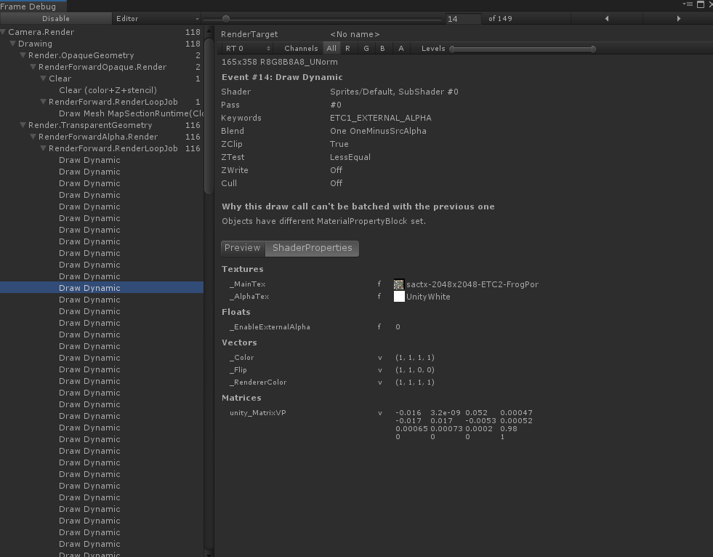
Task: Select the Clear (color+Z+stencil) event
Action: [x=108, y=90]
